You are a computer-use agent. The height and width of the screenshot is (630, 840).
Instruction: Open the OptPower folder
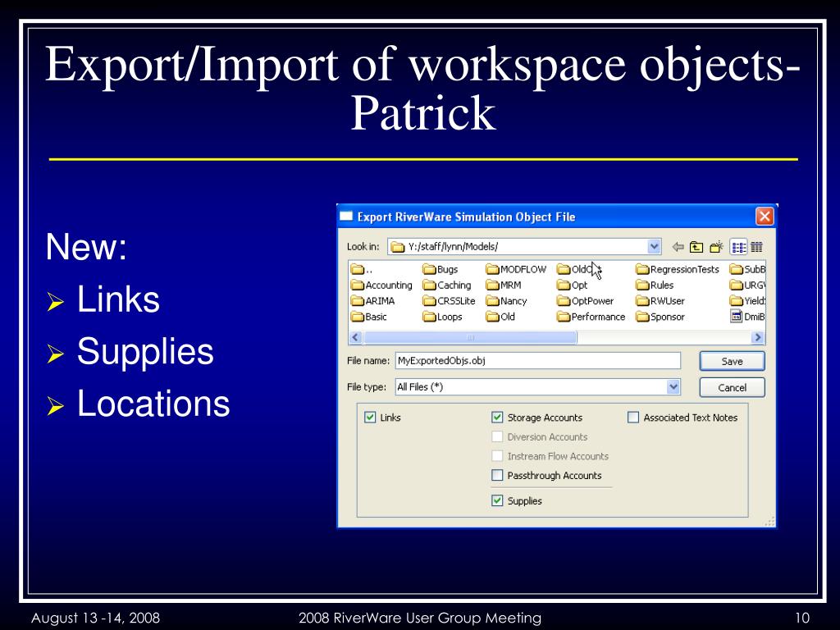(x=585, y=301)
